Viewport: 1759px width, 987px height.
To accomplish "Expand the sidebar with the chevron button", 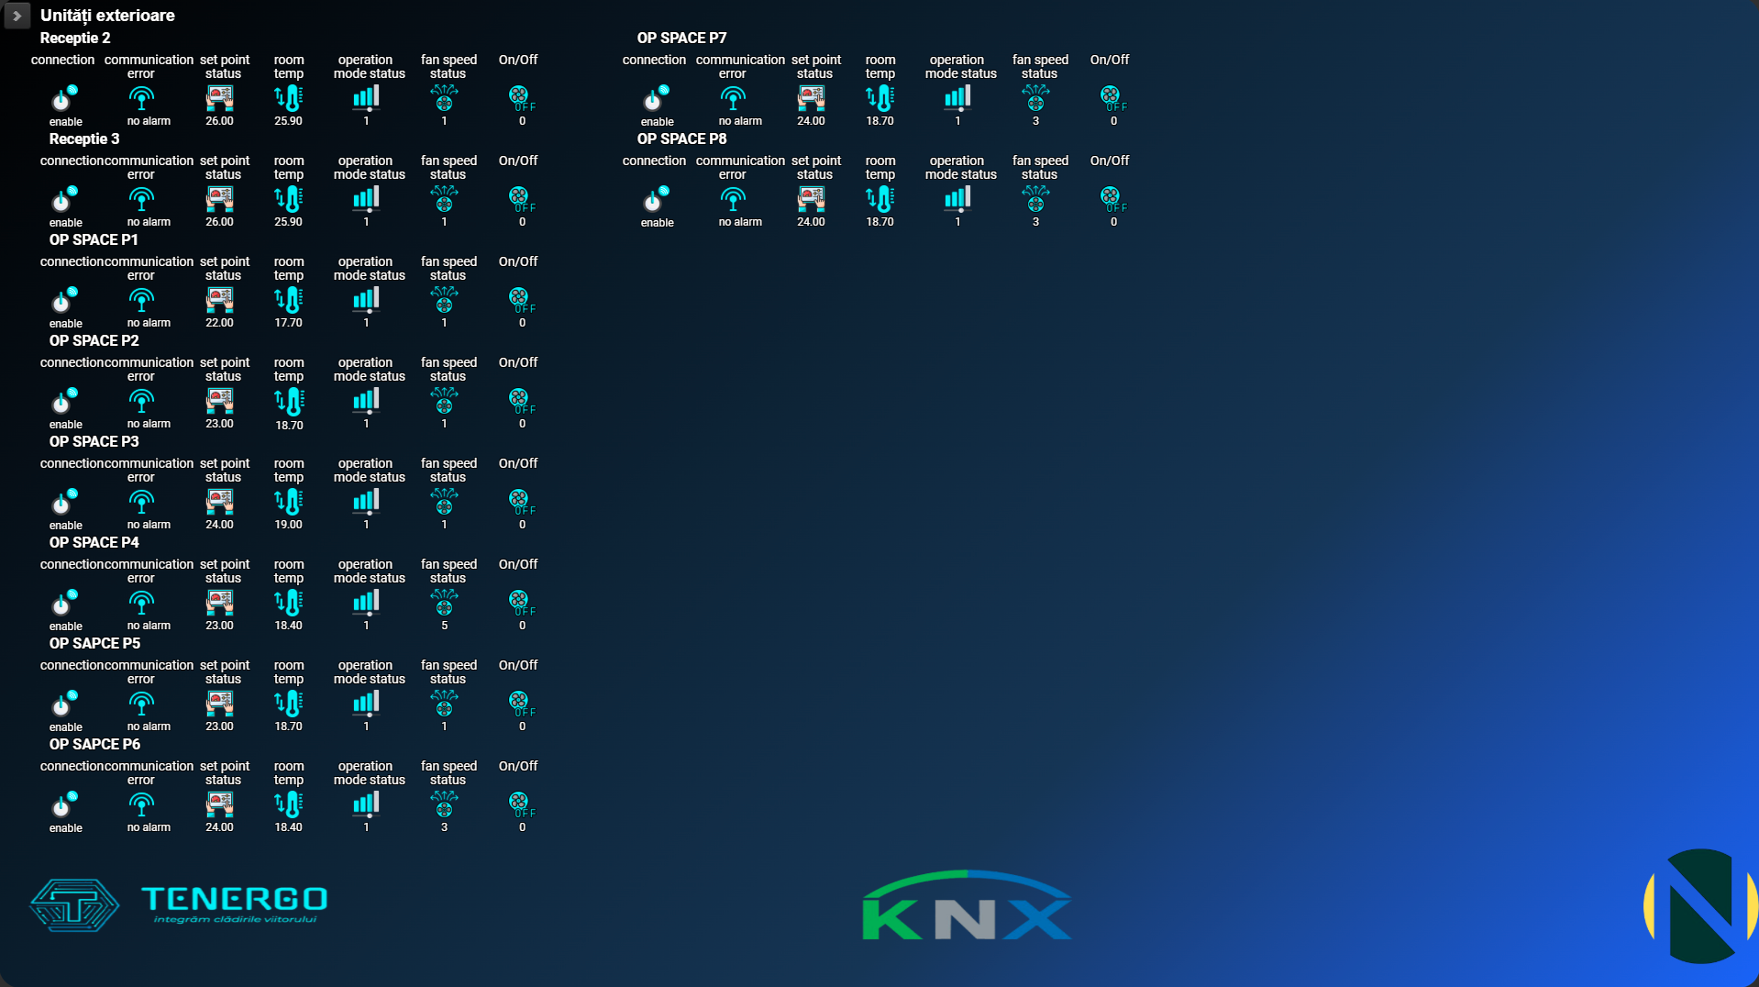I will 17,16.
